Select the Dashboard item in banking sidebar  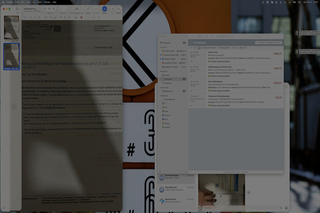coord(167,43)
